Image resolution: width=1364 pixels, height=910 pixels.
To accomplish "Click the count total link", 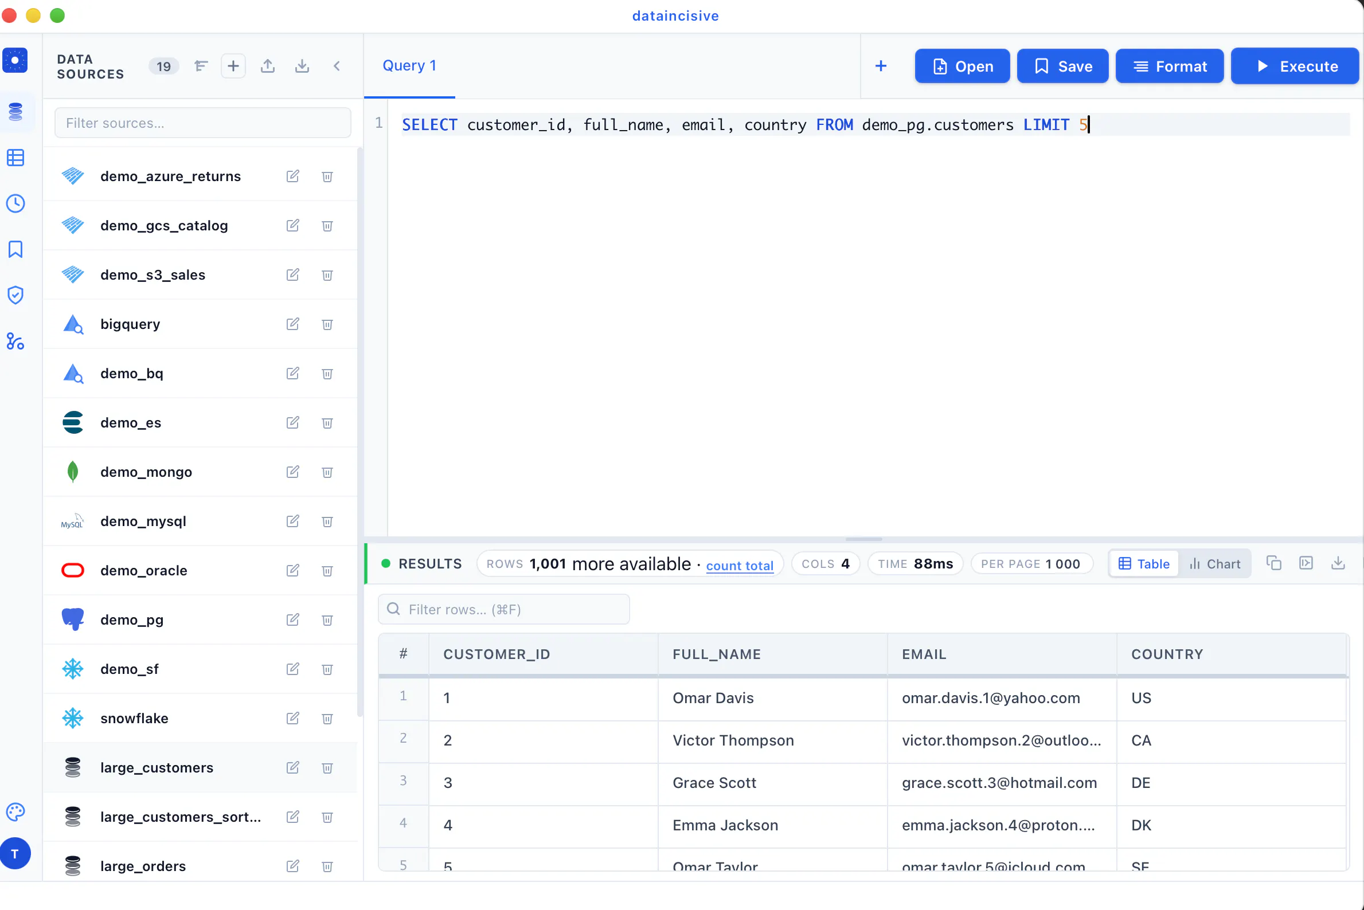I will [740, 565].
